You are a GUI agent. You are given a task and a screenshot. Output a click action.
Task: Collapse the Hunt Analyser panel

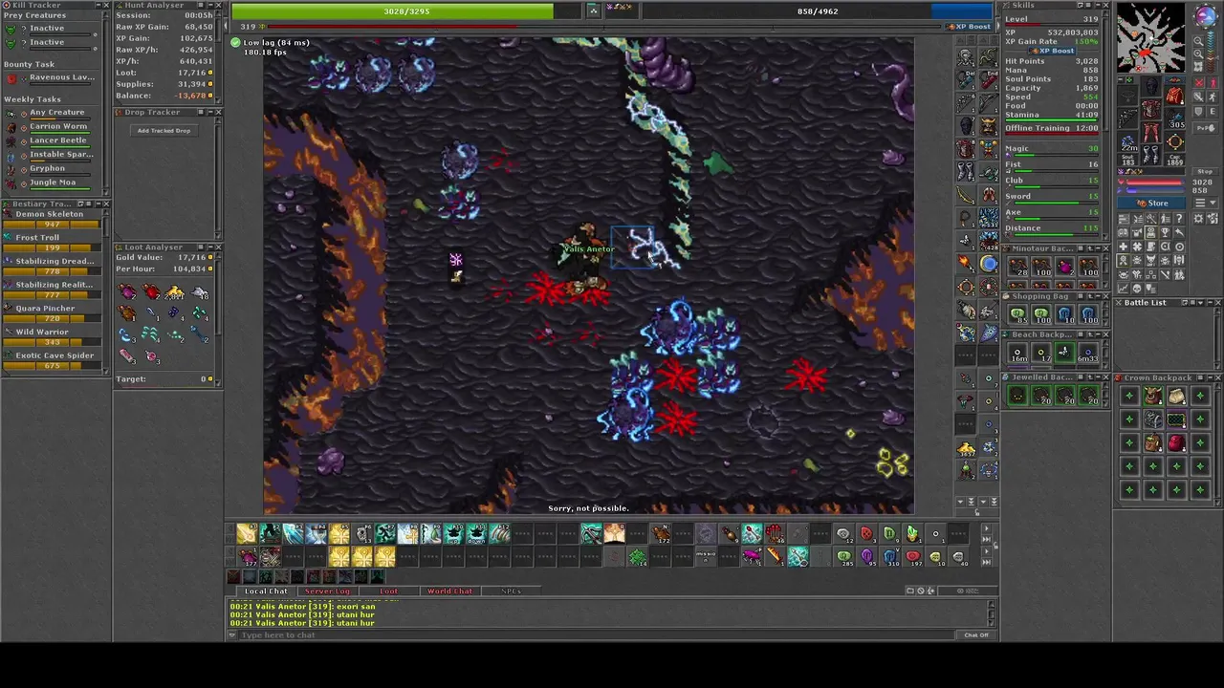click(208, 5)
